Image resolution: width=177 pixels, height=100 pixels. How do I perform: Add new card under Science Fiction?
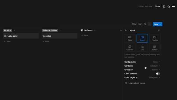(46, 42)
